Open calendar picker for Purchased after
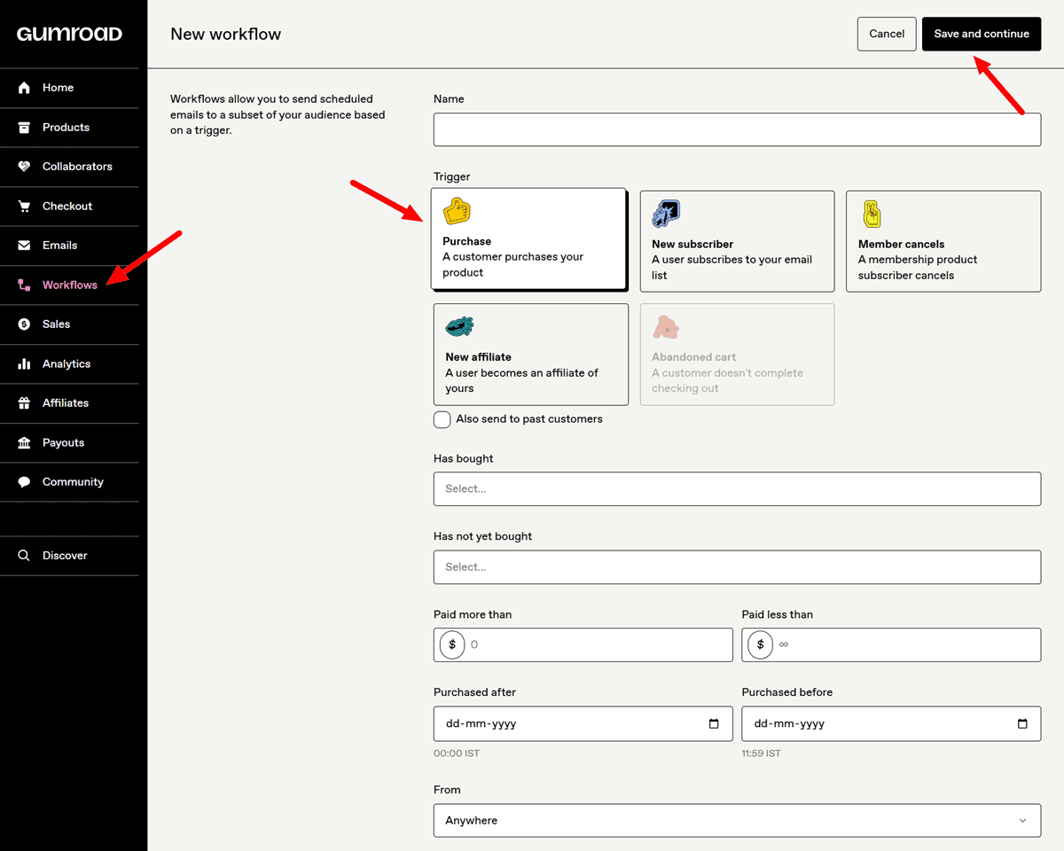1064x851 pixels. pos(715,723)
